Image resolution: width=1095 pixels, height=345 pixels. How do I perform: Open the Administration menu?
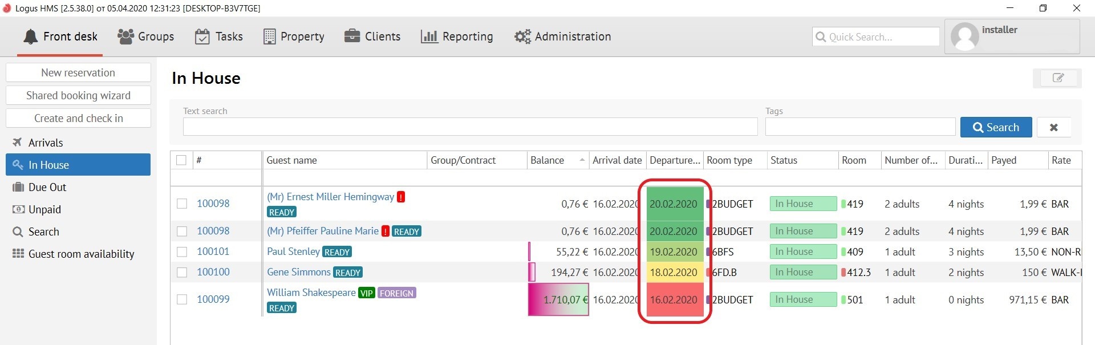tap(562, 36)
